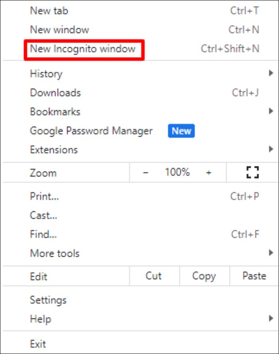Expand the Bookmarks submenu arrow
Viewport: 279px width, 354px height.
[271, 112]
